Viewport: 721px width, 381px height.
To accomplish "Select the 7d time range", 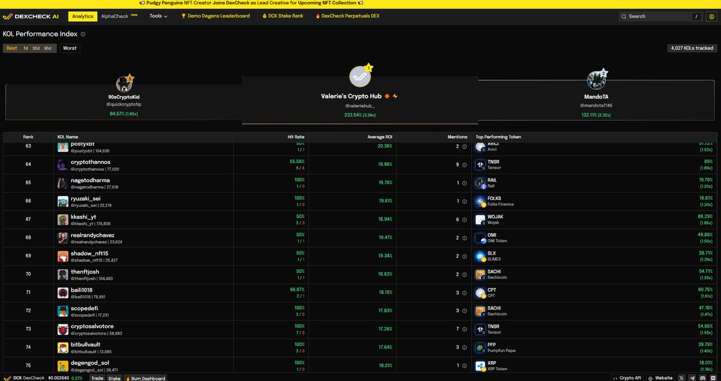I will coord(26,48).
